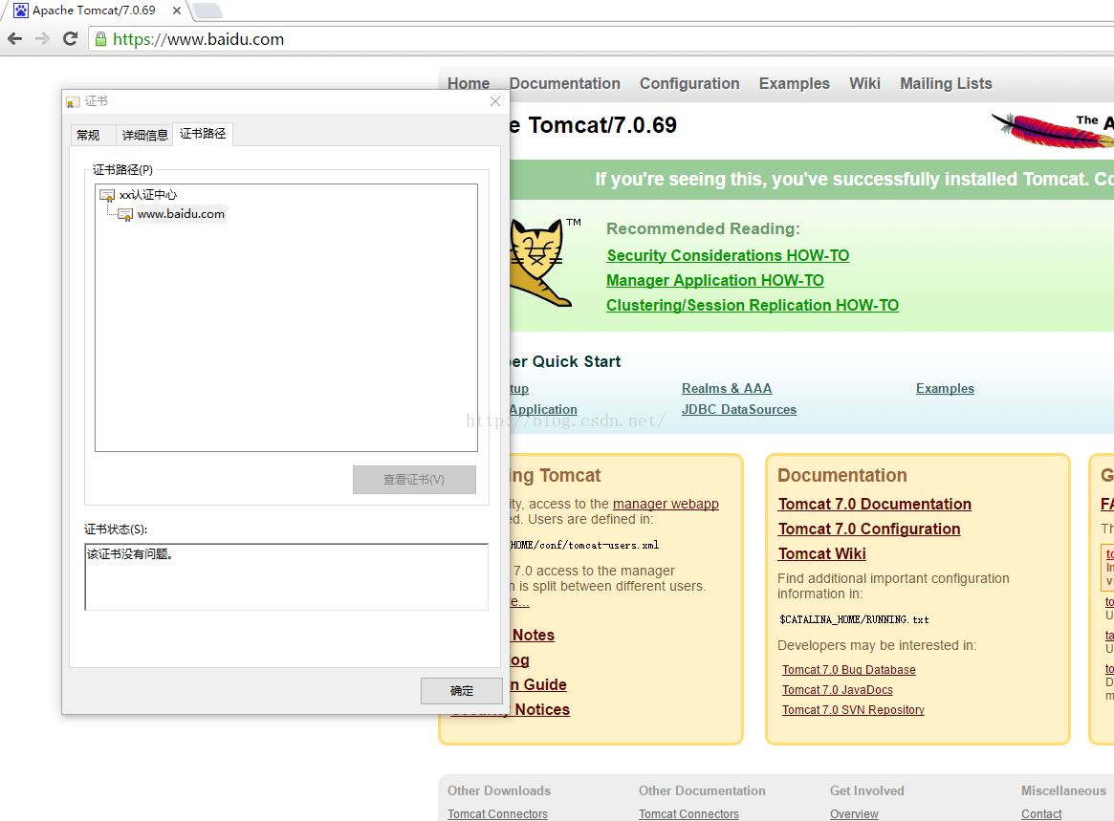Click the certificate status text box
Image resolution: width=1114 pixels, height=821 pixels.
(286, 576)
